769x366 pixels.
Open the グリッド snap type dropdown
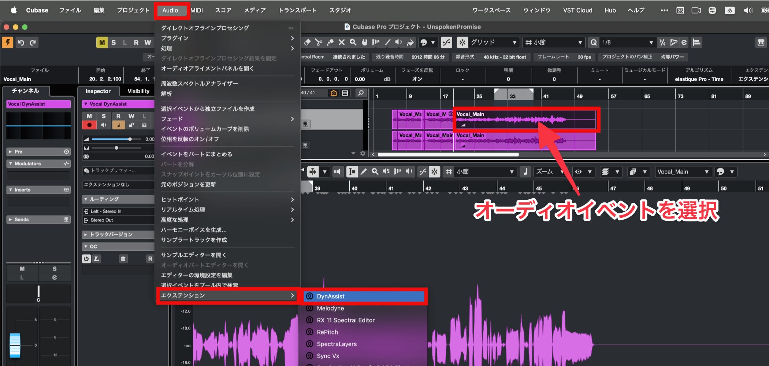click(494, 42)
